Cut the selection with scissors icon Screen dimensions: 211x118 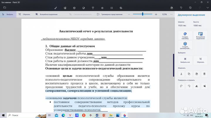click(181, 74)
